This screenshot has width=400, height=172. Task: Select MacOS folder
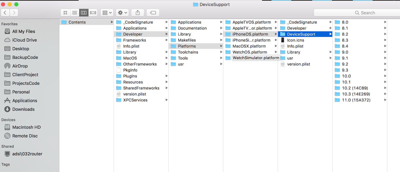[x=141, y=58]
